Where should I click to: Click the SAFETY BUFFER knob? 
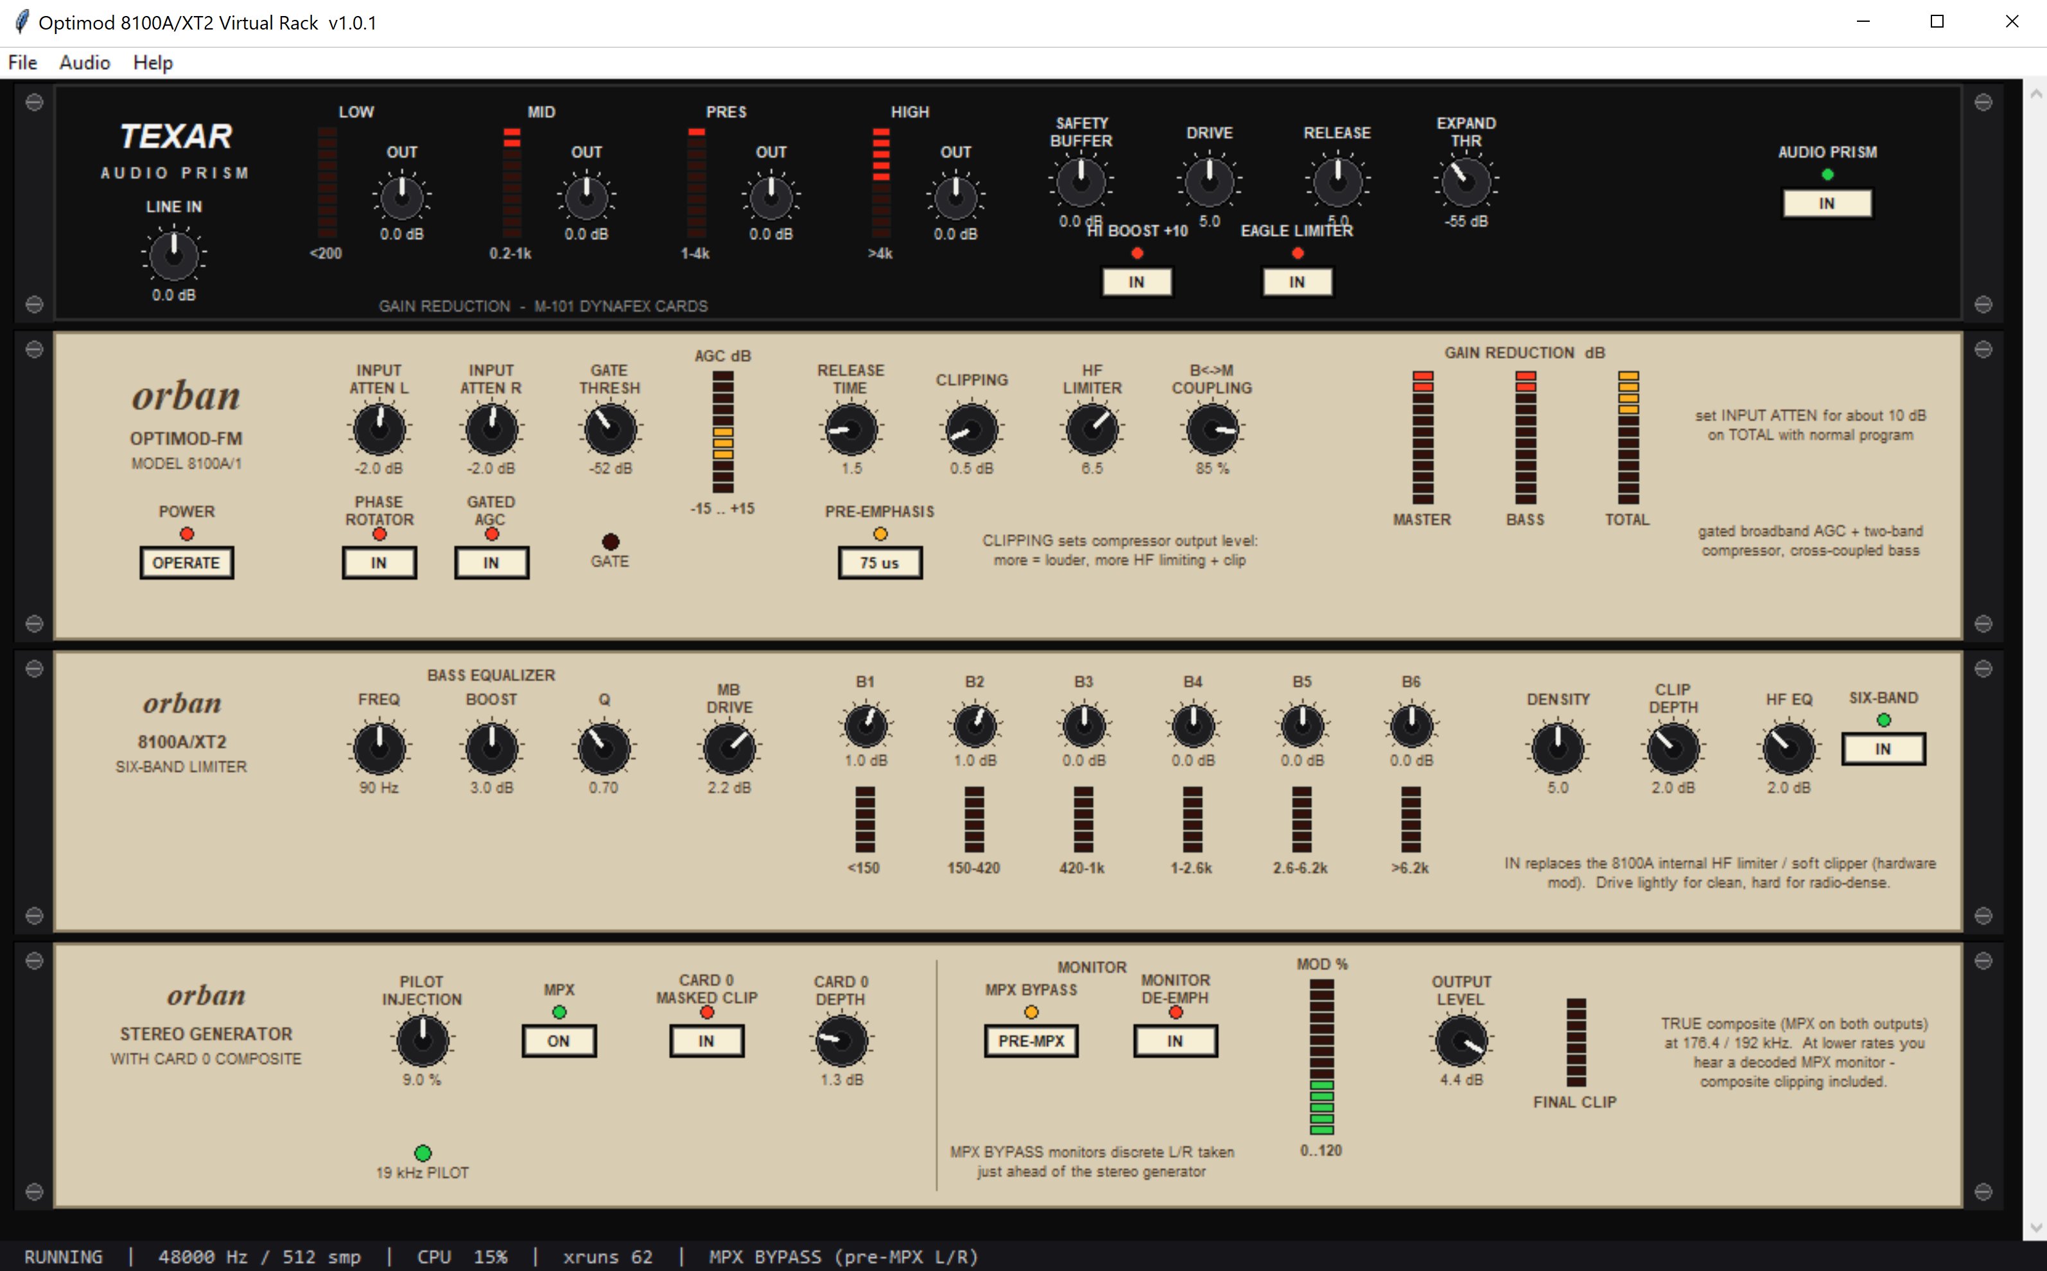pyautogui.click(x=1081, y=181)
